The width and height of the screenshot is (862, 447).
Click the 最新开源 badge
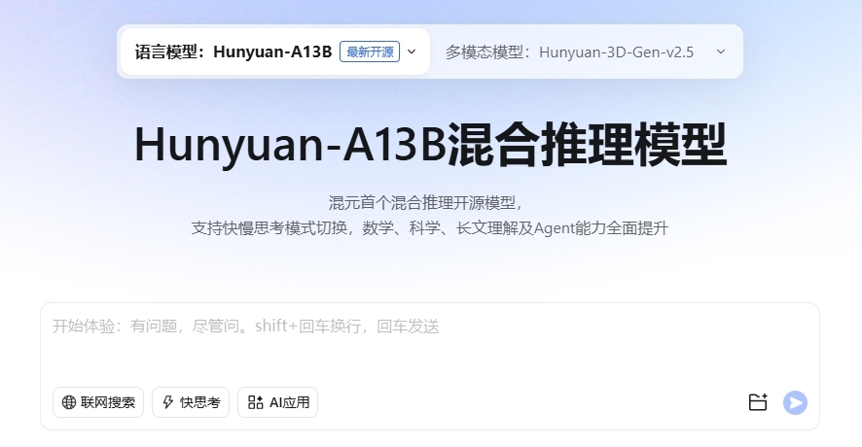point(370,52)
